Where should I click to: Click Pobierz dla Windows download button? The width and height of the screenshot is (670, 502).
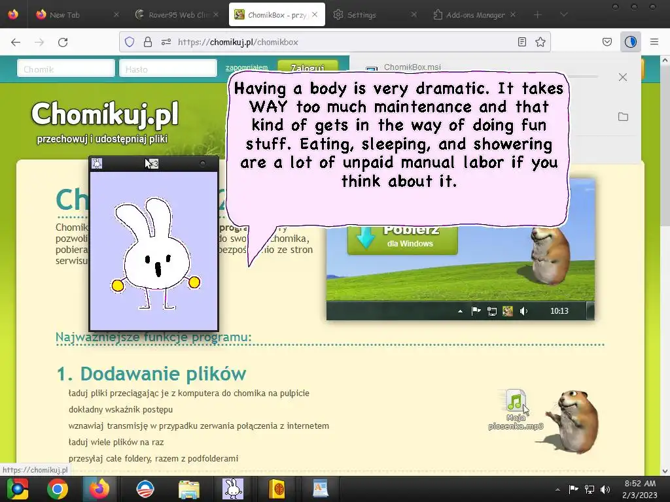coord(402,239)
